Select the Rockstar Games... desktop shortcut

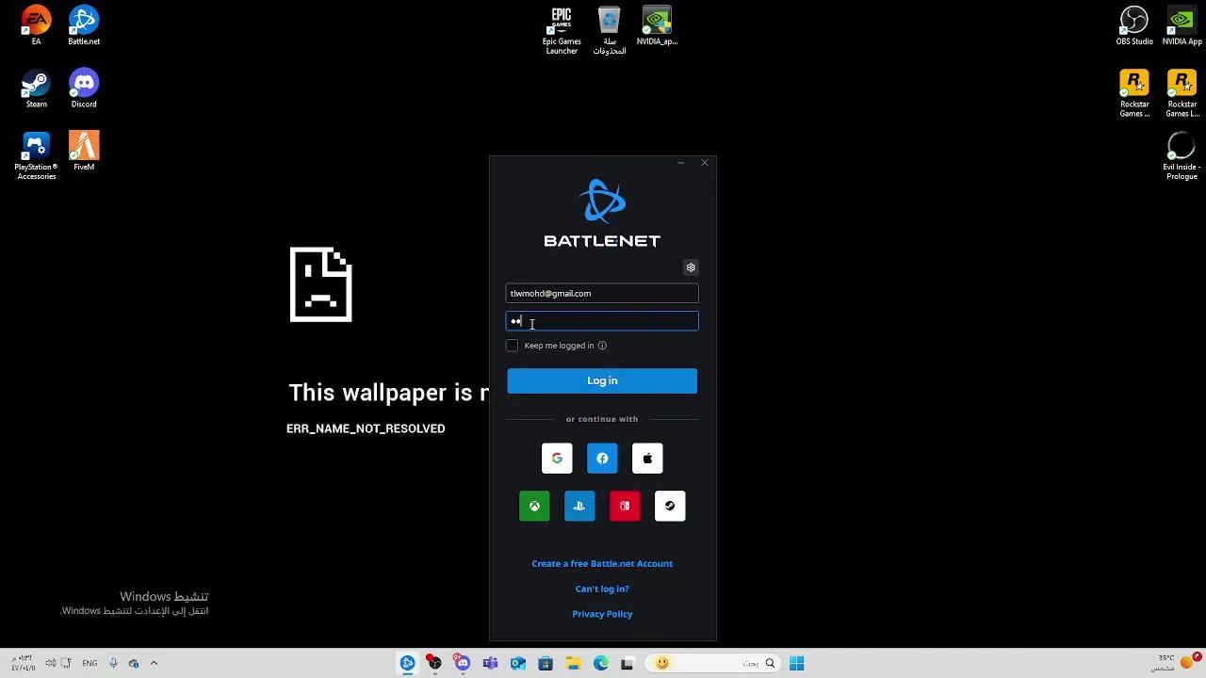pyautogui.click(x=1134, y=93)
